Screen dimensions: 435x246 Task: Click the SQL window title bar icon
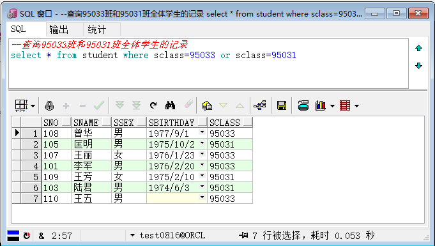[x=12, y=13]
